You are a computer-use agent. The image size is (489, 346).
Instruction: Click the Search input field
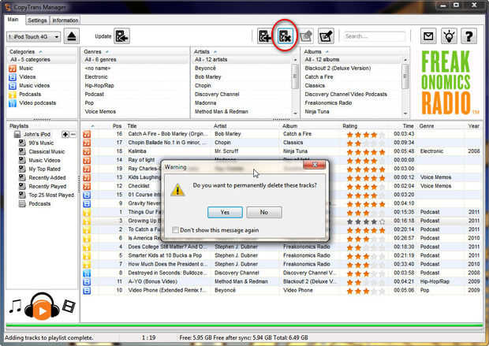tap(374, 36)
